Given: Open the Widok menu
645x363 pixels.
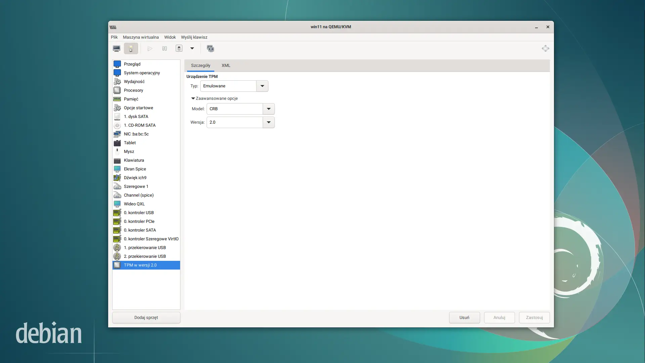Looking at the screenshot, I should pos(170,37).
